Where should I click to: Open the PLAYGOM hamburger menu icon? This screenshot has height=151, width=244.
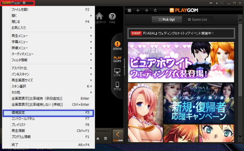tap(129, 11)
